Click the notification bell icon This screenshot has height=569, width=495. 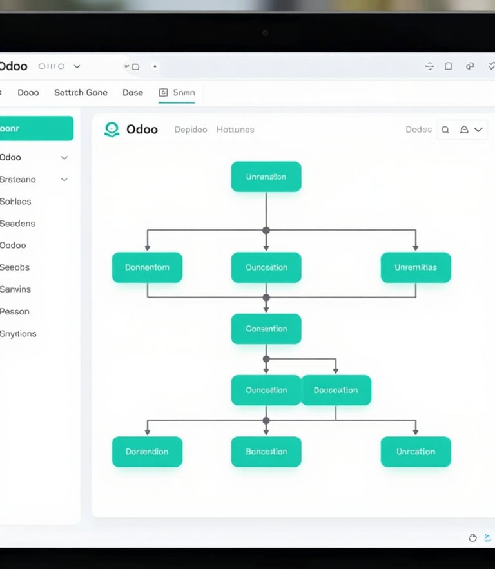tap(464, 130)
